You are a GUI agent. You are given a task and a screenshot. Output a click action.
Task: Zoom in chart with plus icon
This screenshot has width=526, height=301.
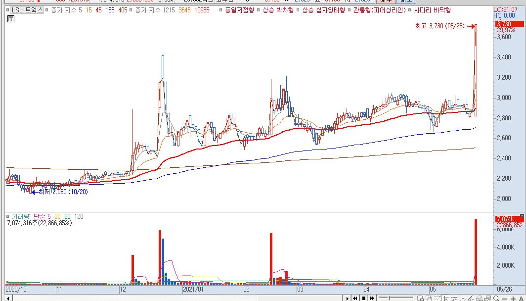click(513, 299)
